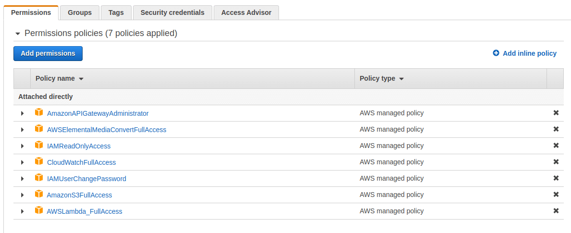Expand the IAMUserChangePassword policy row
This screenshot has height=233, width=571.
click(x=22, y=179)
